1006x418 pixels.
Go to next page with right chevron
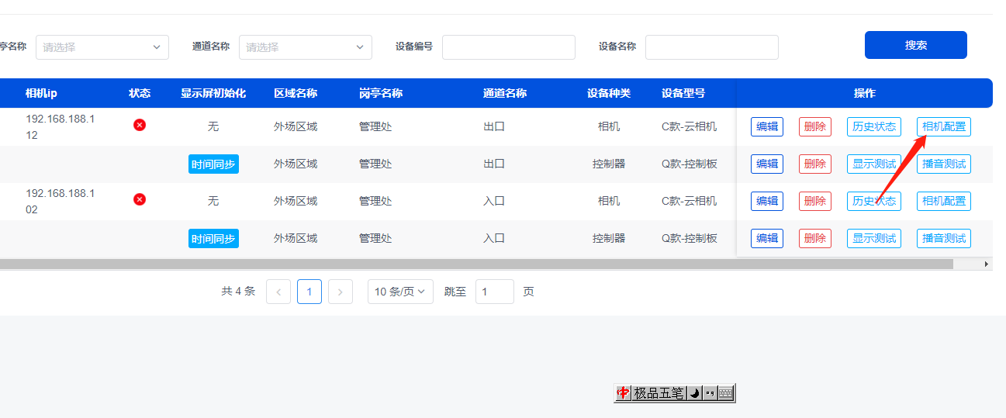click(x=341, y=292)
